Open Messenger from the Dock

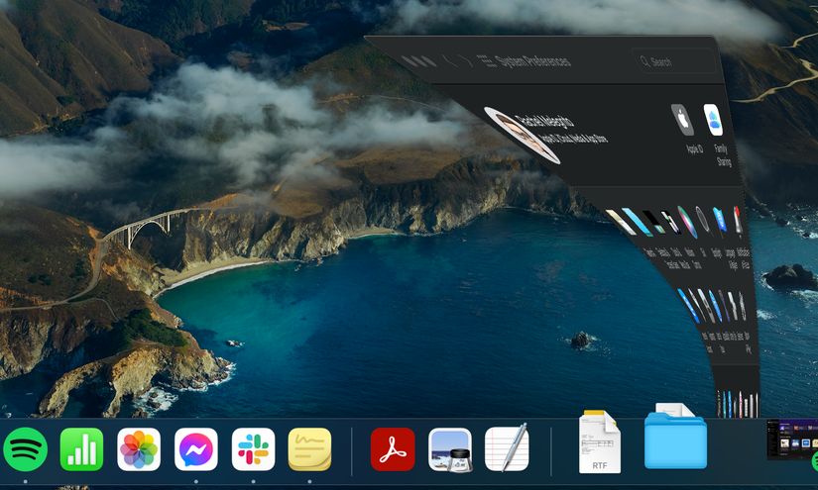[x=196, y=449]
